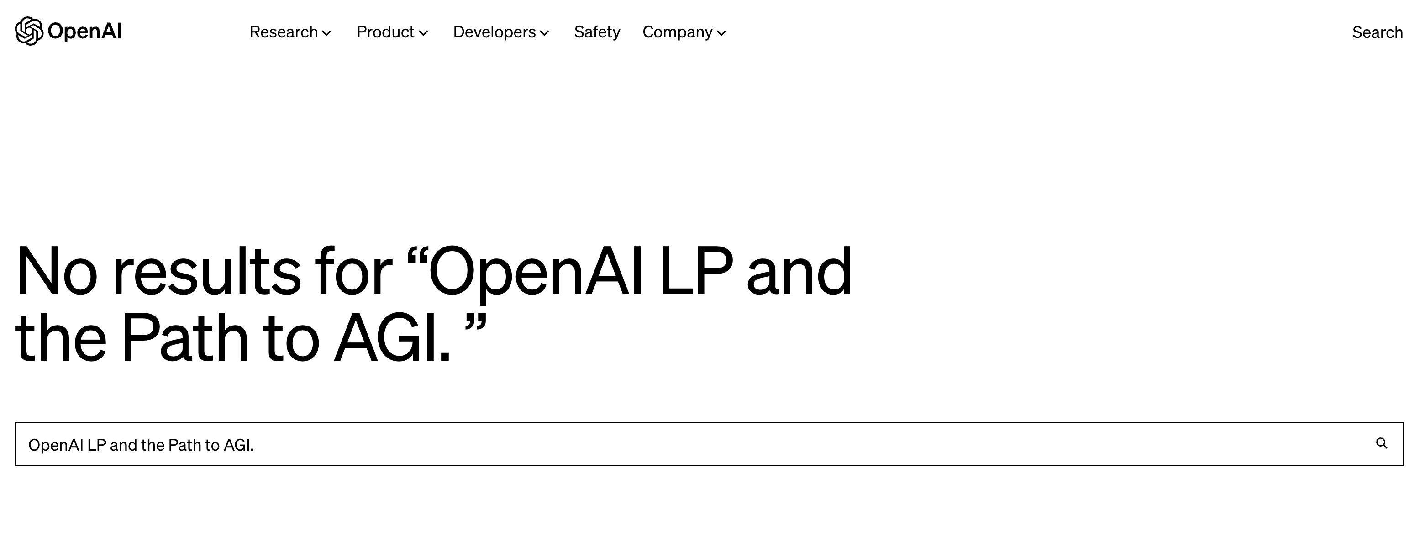Click the OpenAI logo icon
This screenshot has height=547, width=1420.
[x=28, y=31]
